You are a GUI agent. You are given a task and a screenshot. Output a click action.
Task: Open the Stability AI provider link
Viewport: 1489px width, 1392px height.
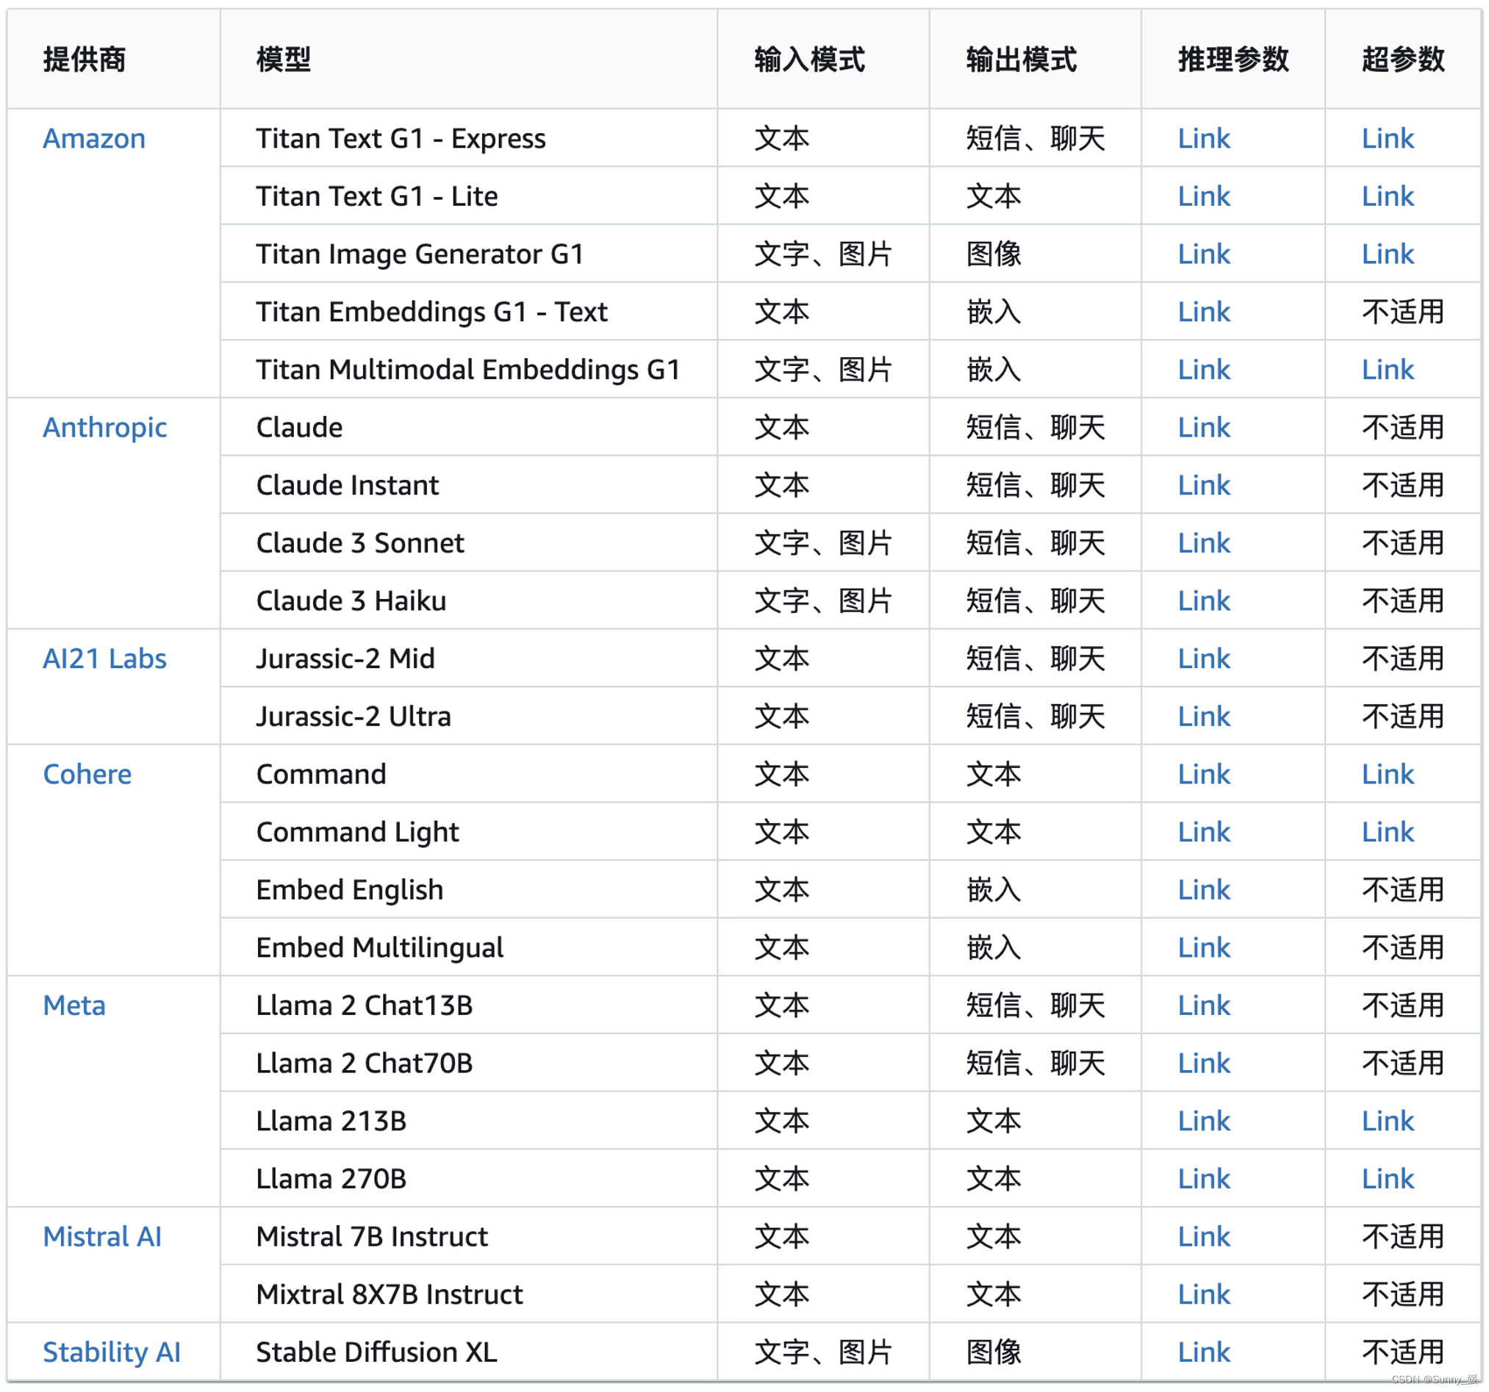(112, 1352)
